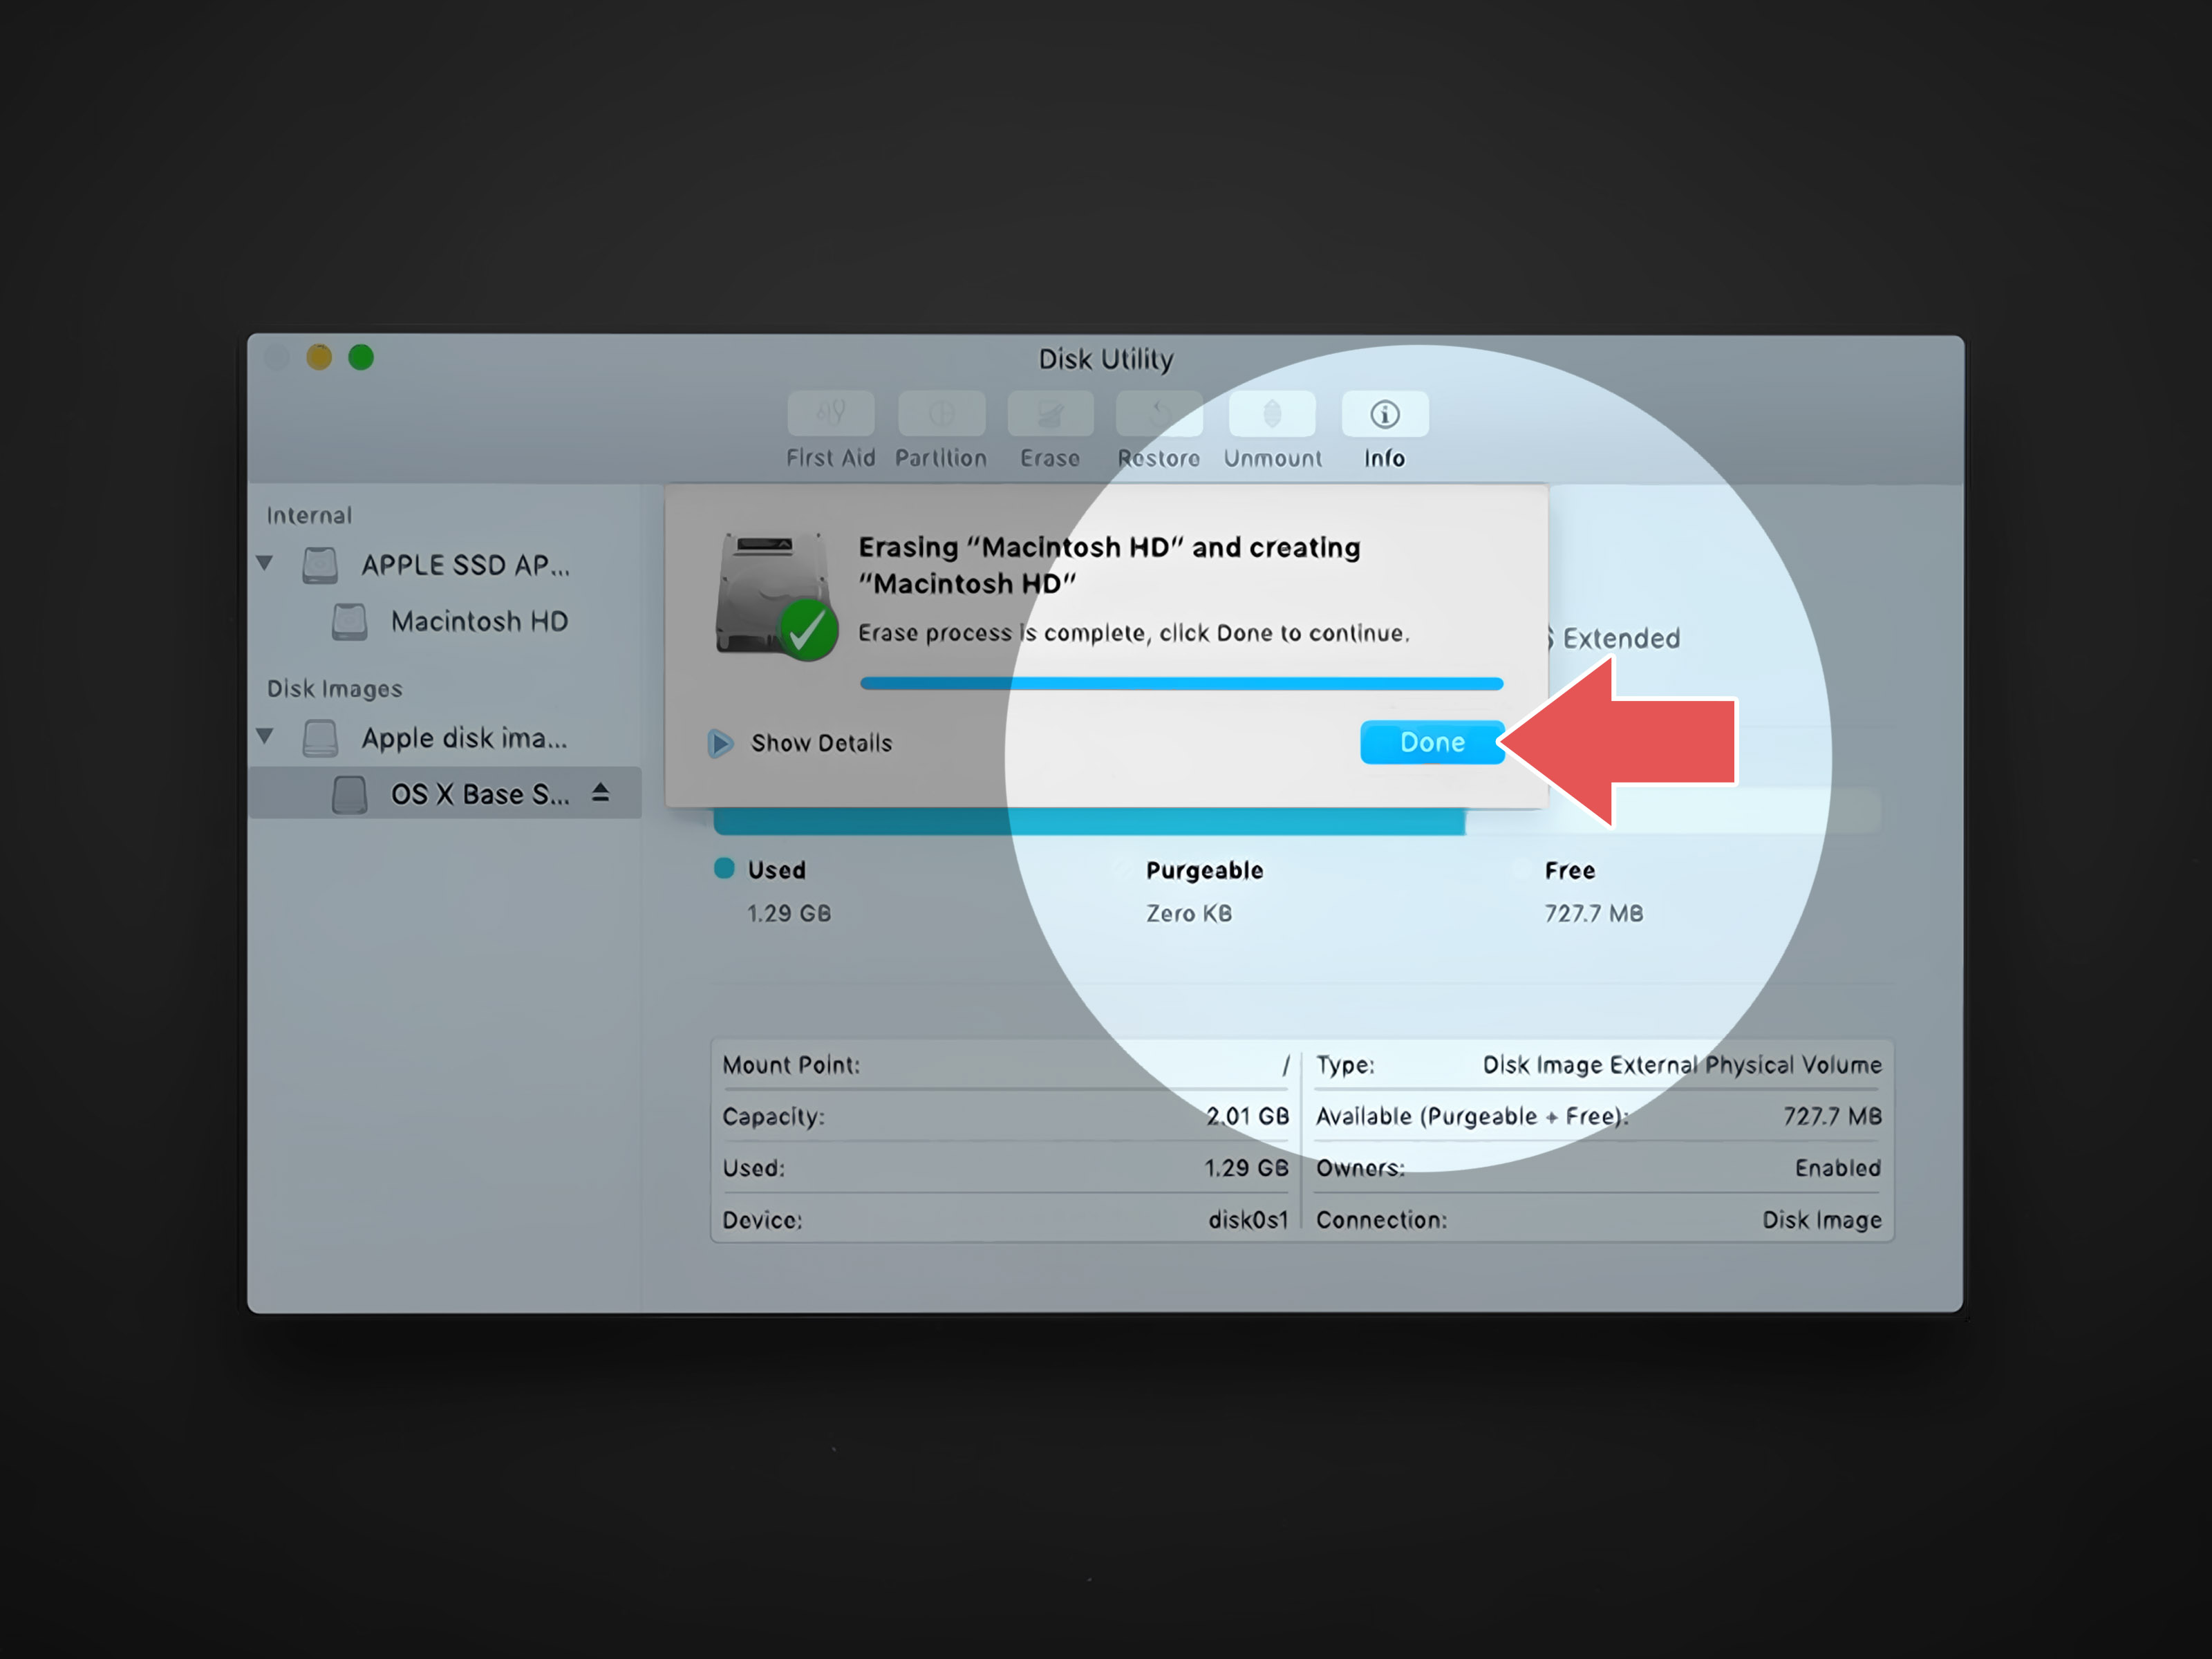
Task: Select Apple disk ima... in the sidebar
Action: pos(464,738)
